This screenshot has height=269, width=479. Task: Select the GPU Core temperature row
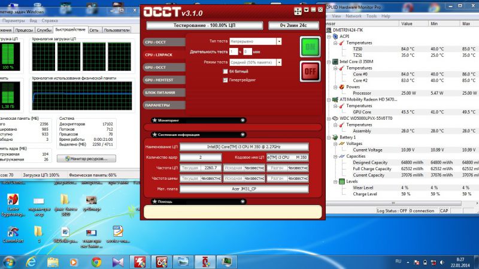point(402,112)
